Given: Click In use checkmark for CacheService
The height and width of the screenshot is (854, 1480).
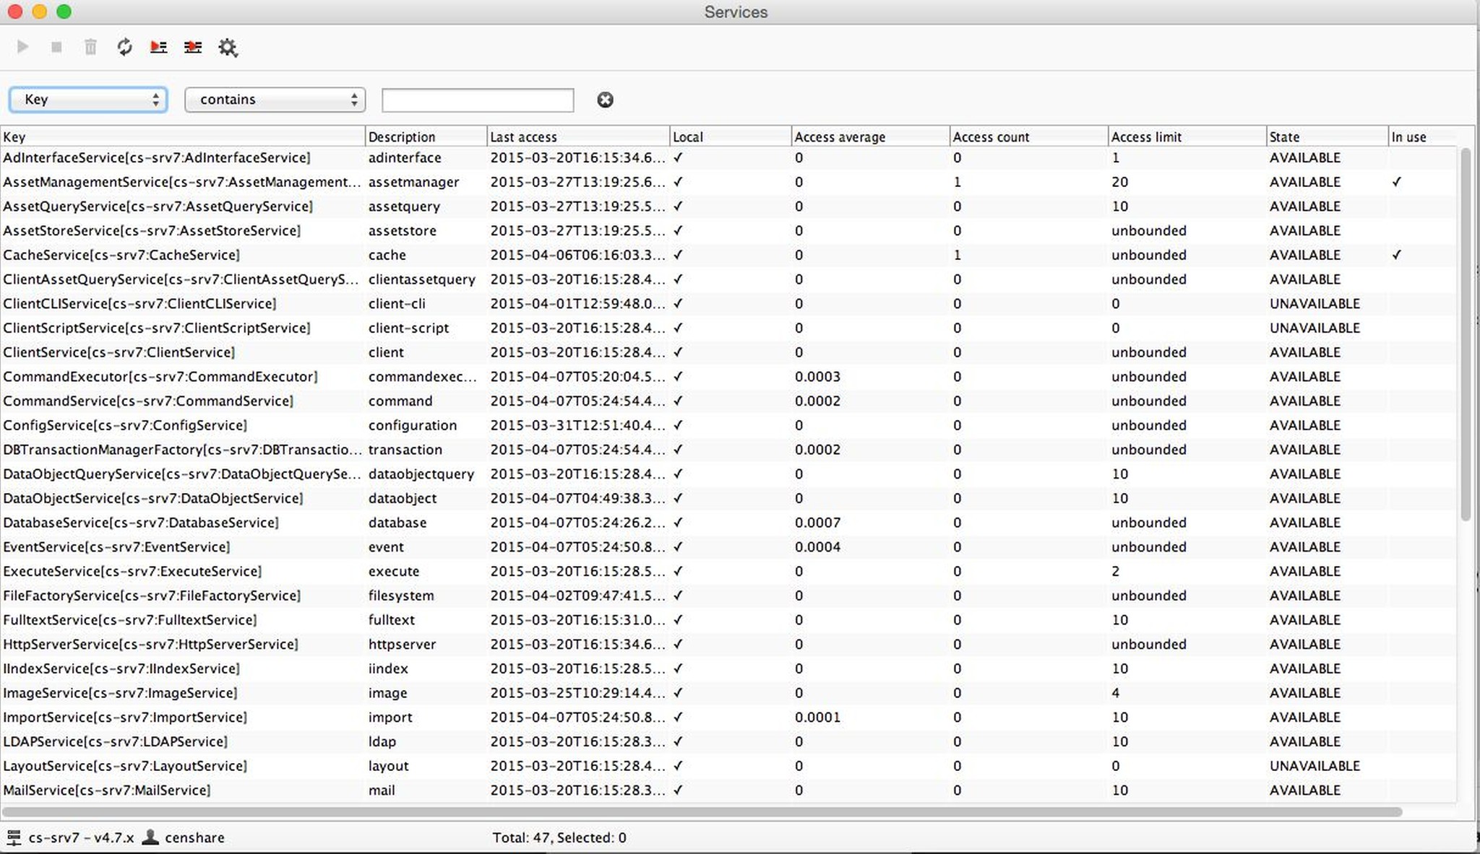Looking at the screenshot, I should (1396, 255).
